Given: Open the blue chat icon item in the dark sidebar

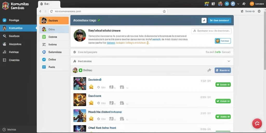Looking at the screenshot, I should [x=18, y=20].
